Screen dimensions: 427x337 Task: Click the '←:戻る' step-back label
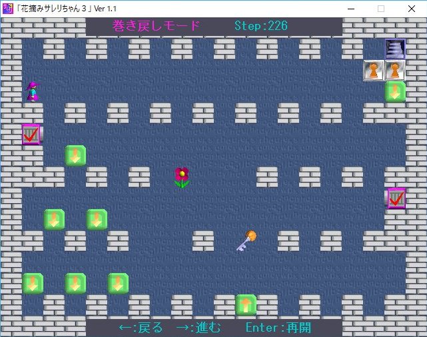click(141, 328)
